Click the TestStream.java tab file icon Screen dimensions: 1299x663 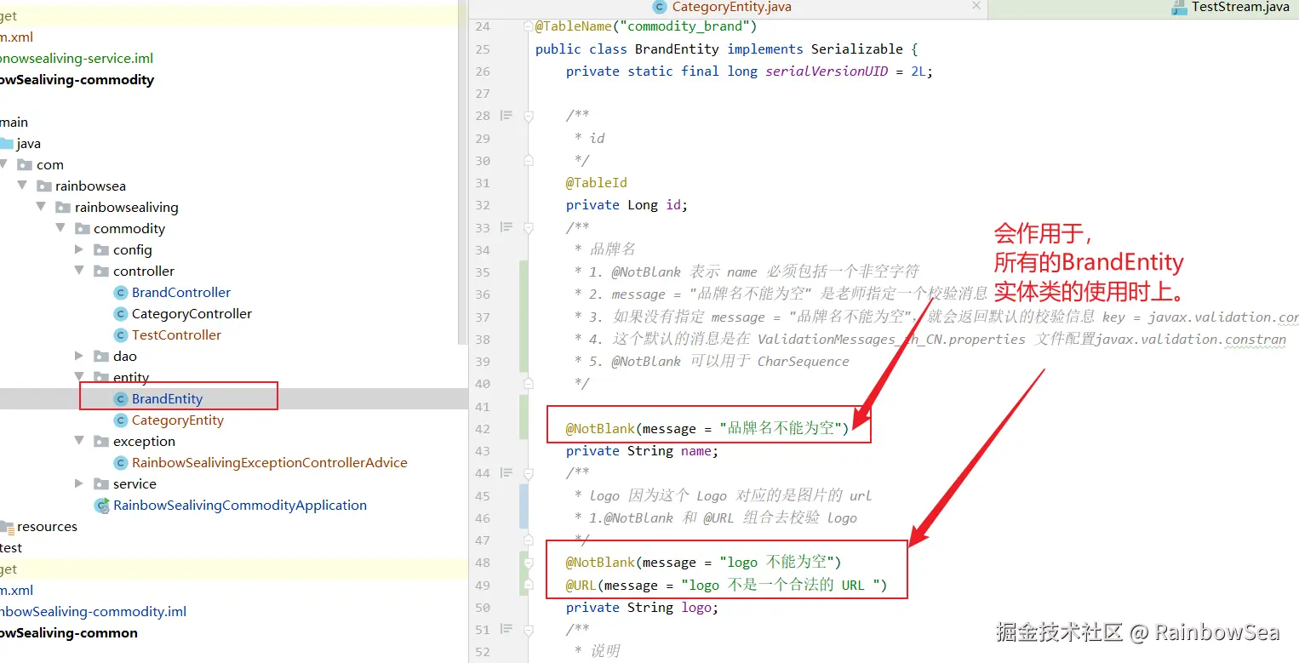(1179, 7)
